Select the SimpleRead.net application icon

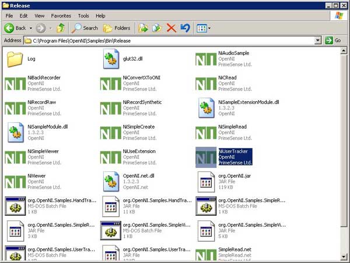[x=206, y=255]
